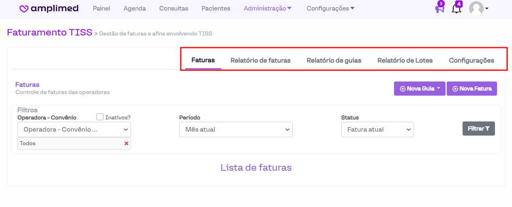The image size is (512, 207).
Task: Go to Agenda in navigation bar
Action: (135, 8)
